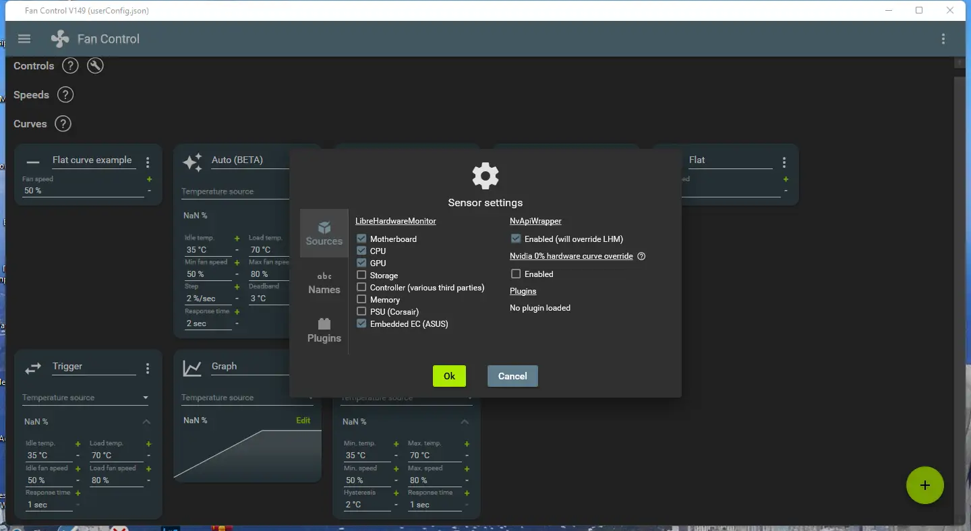Enable Nvidia 0% hardware curve override

coord(516,274)
